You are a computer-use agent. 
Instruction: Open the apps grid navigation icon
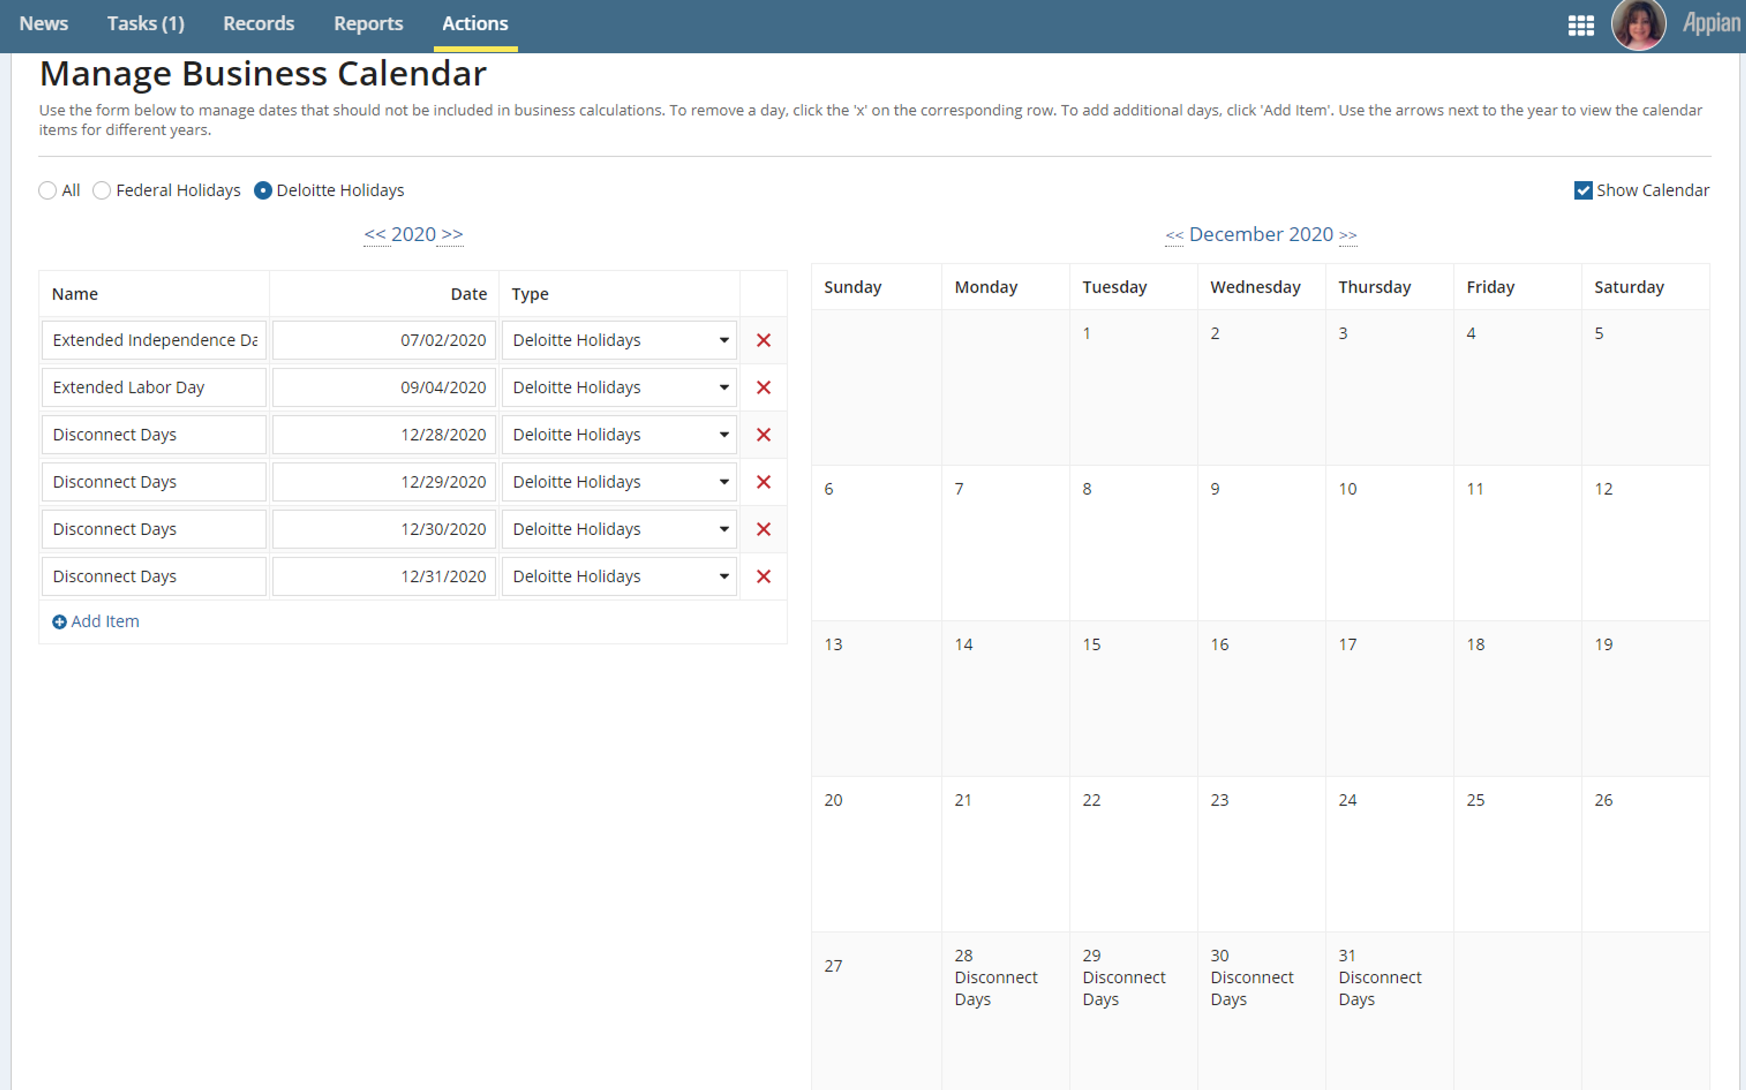pyautogui.click(x=1580, y=25)
